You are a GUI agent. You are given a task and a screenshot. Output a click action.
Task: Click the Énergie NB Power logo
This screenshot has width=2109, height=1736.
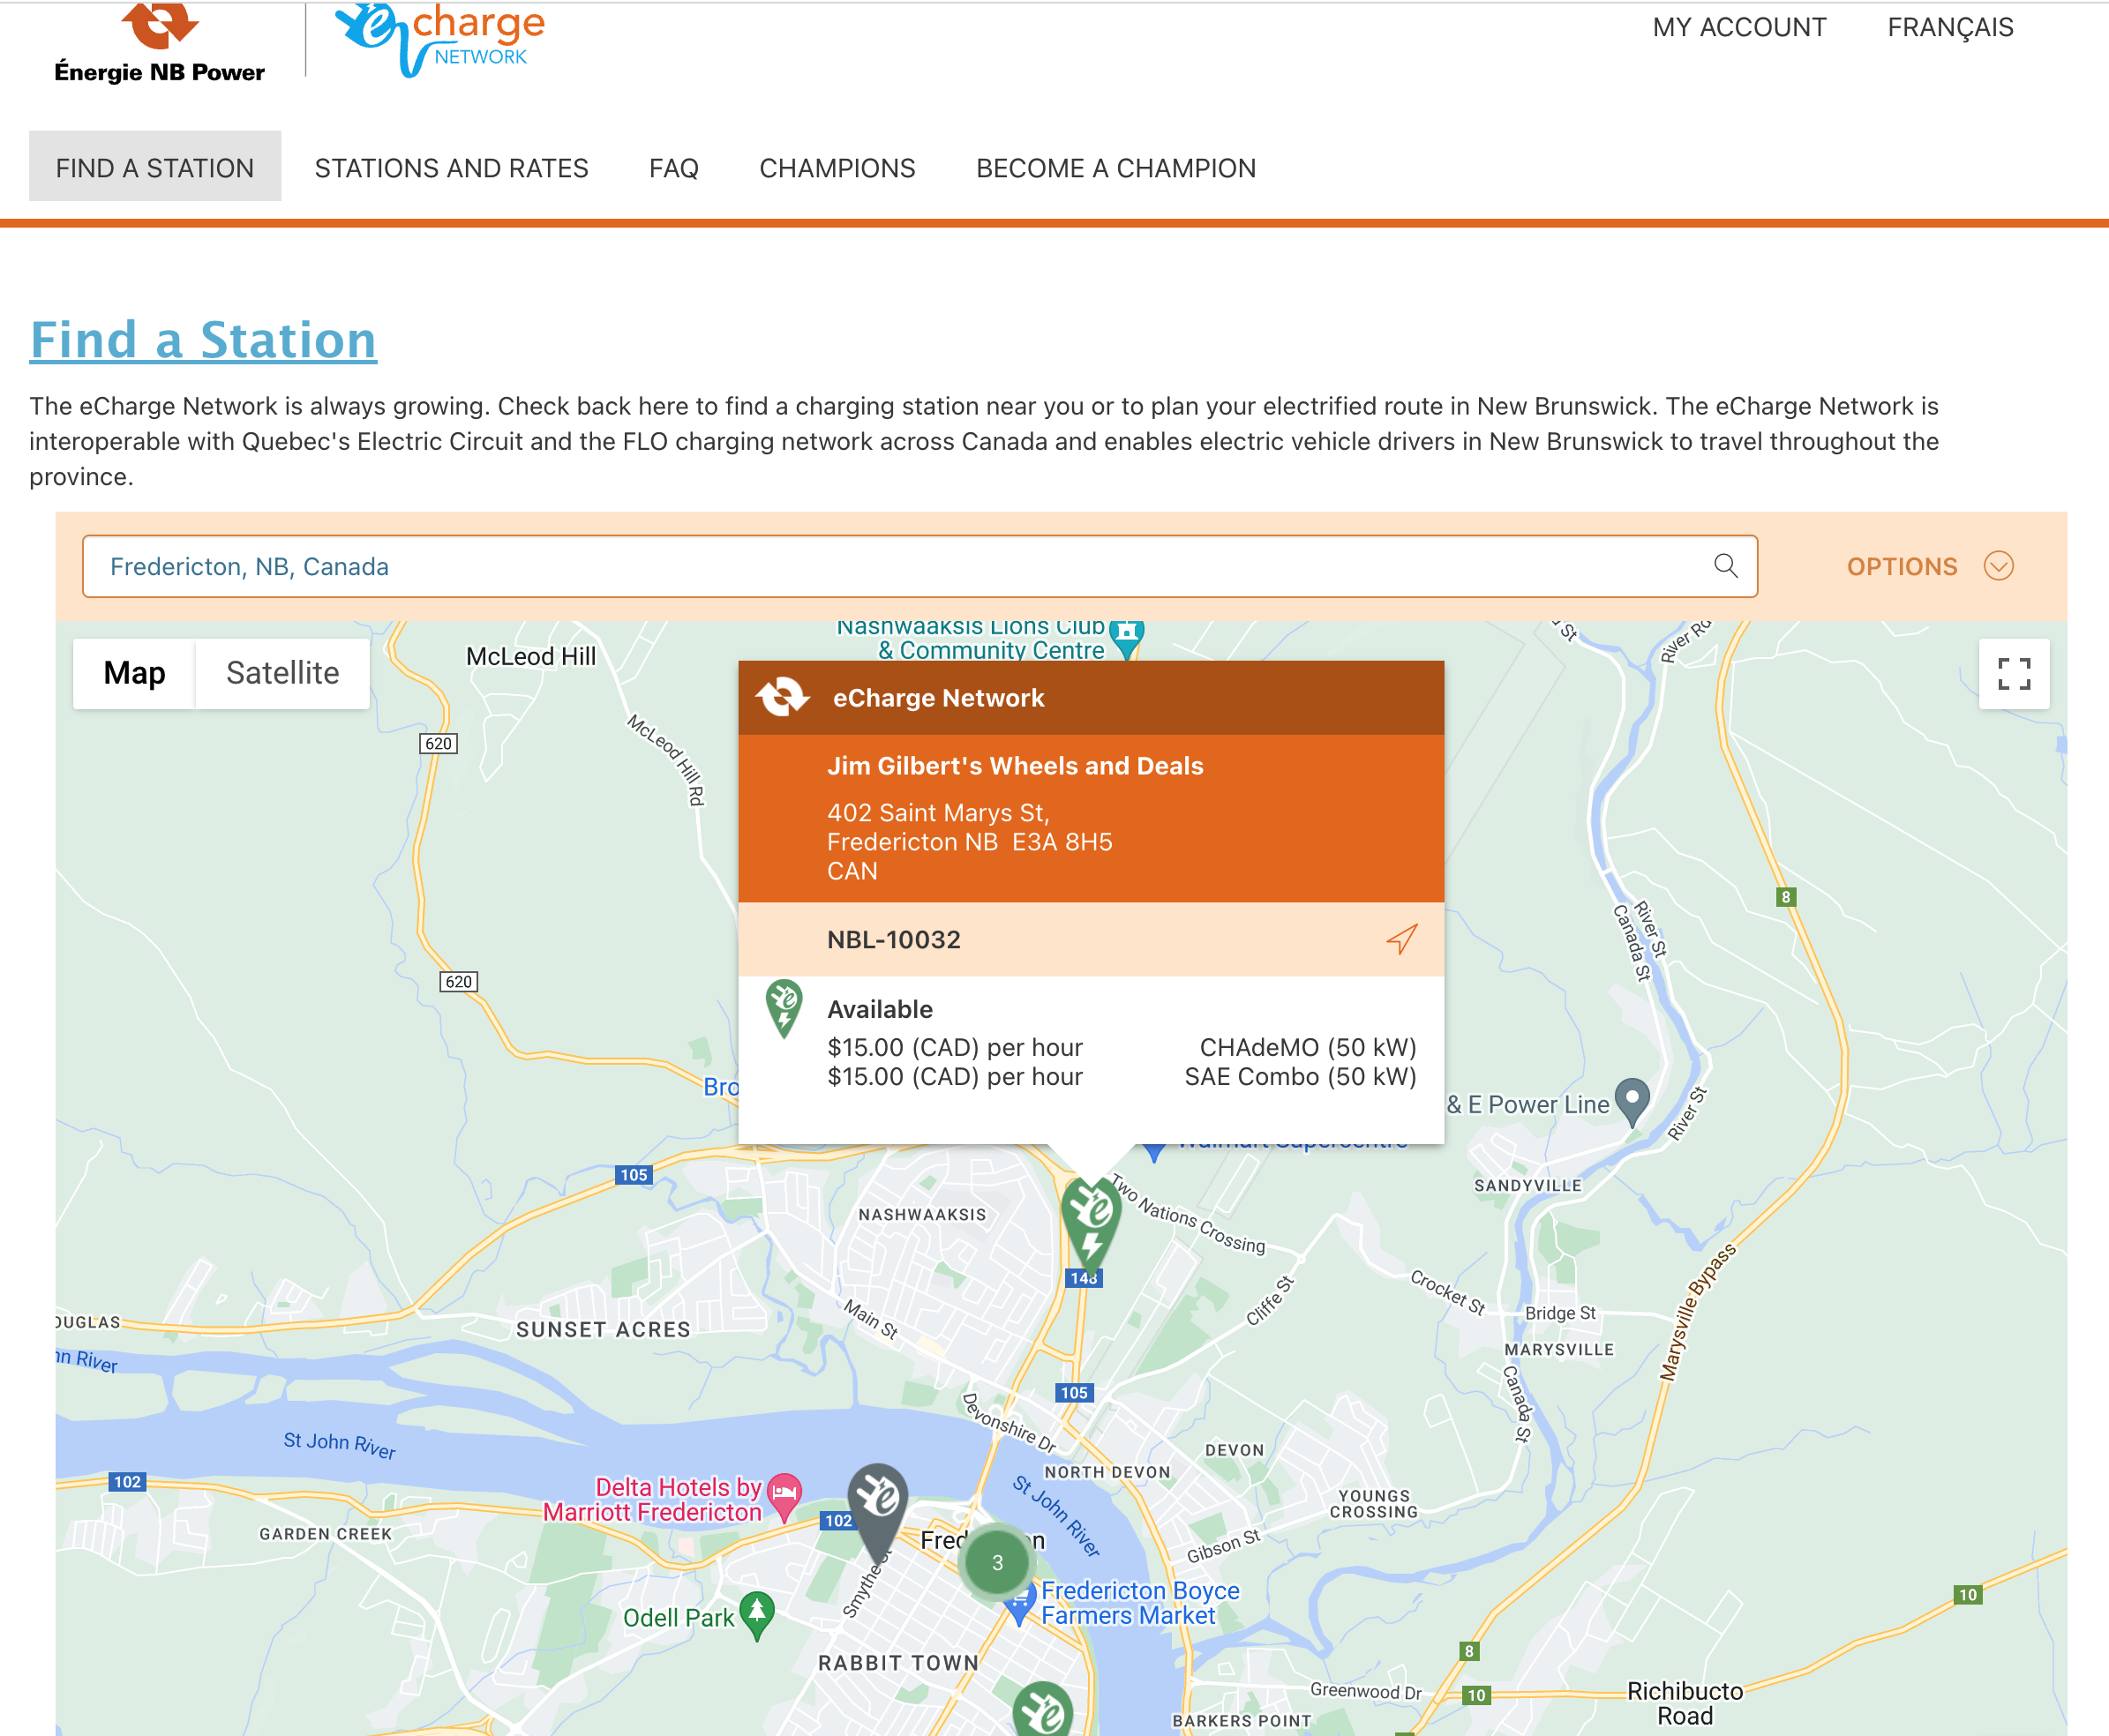click(159, 42)
